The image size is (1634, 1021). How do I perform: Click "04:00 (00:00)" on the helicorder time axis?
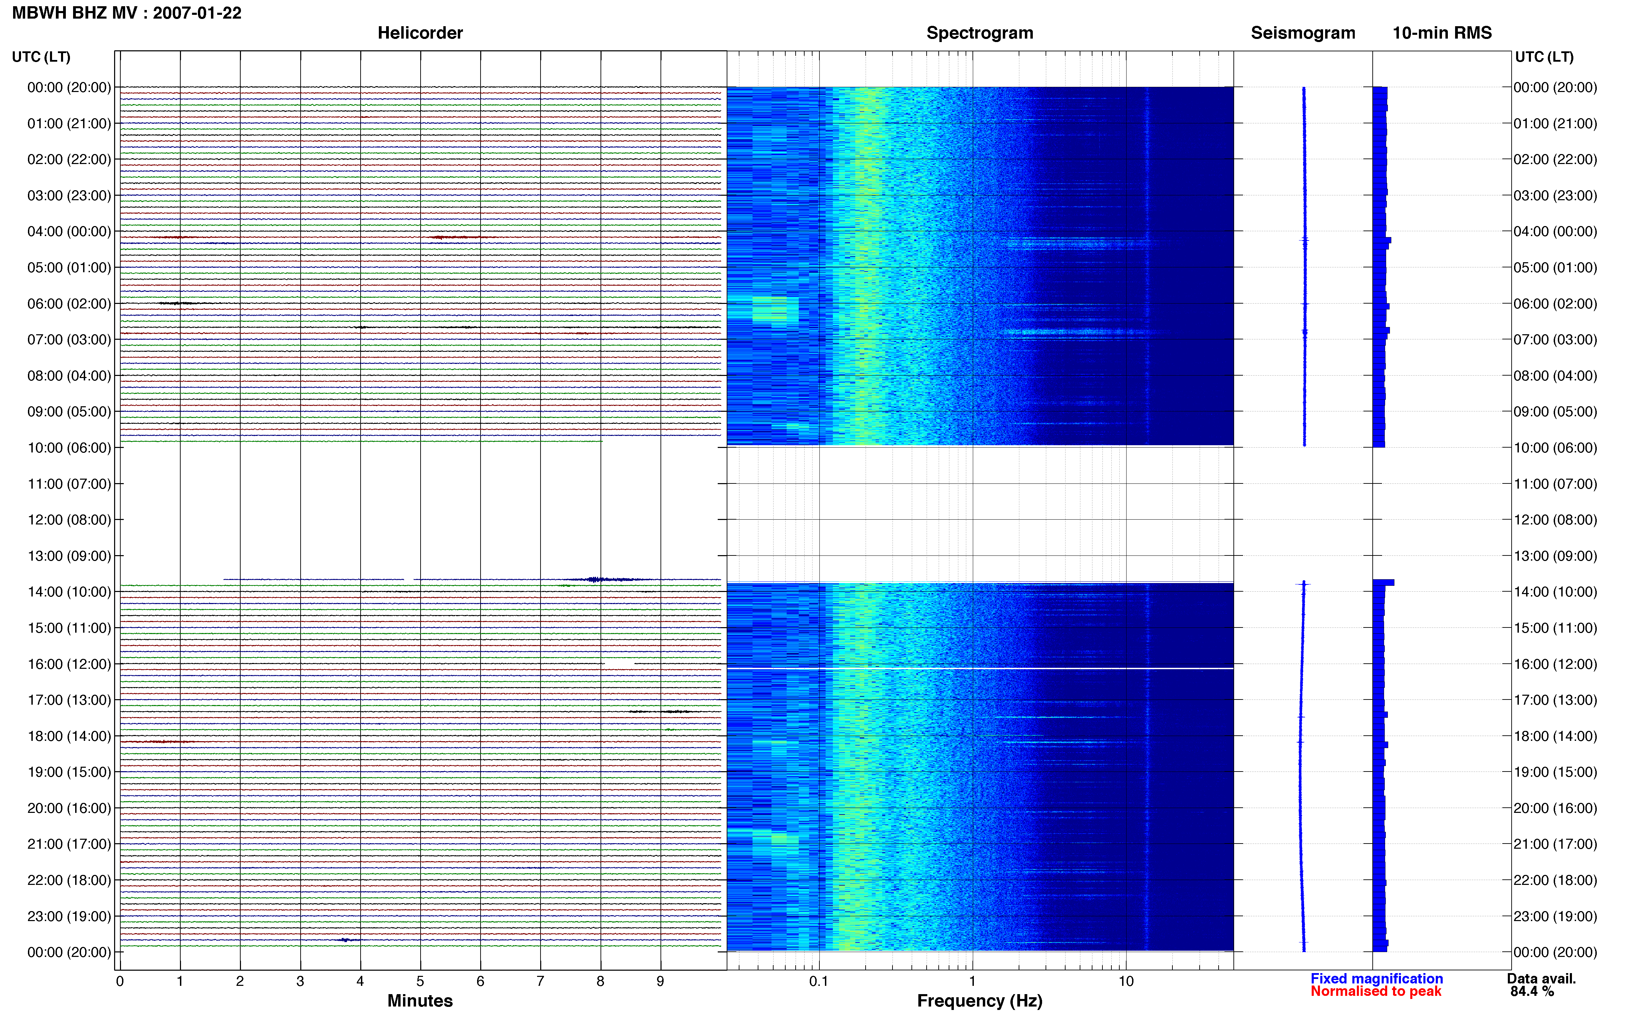(69, 232)
